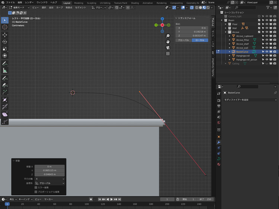Image resolution: width=279 pixels, height=209 pixels.
Task: Open the Modeling workspace tab
Action: click(x=78, y=3)
